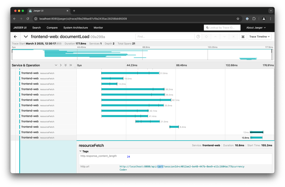Click the browser forward arrow
The width and height of the screenshot is (285, 187).
tap(21, 19)
